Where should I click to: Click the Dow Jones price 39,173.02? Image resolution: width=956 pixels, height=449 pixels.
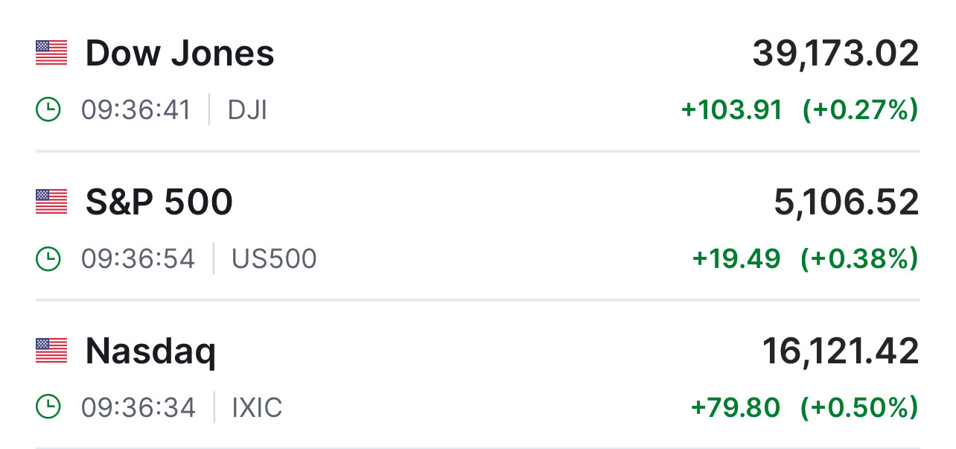pyautogui.click(x=835, y=54)
